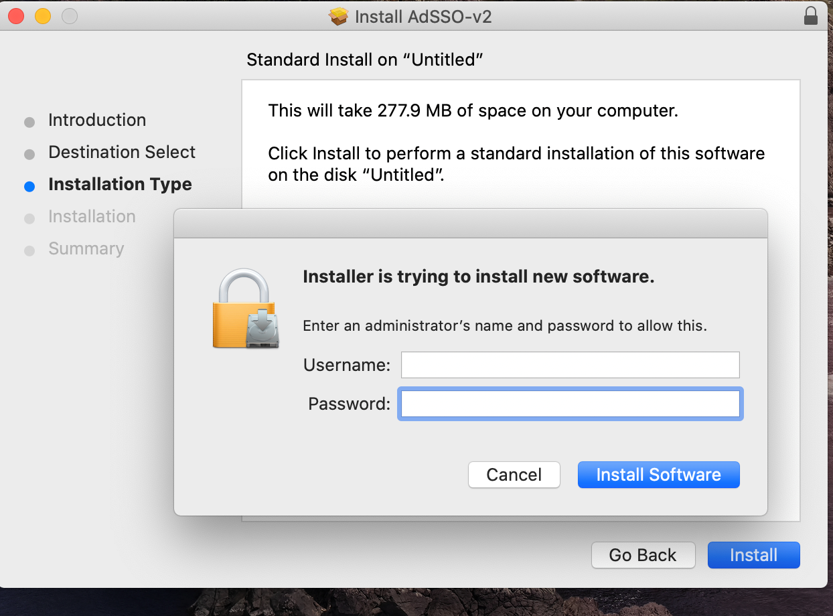The image size is (833, 616).
Task: Cancel the software installation prompt
Action: tap(514, 475)
